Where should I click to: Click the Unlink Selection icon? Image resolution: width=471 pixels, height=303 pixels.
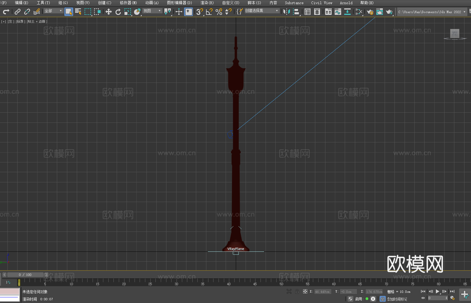click(x=27, y=12)
